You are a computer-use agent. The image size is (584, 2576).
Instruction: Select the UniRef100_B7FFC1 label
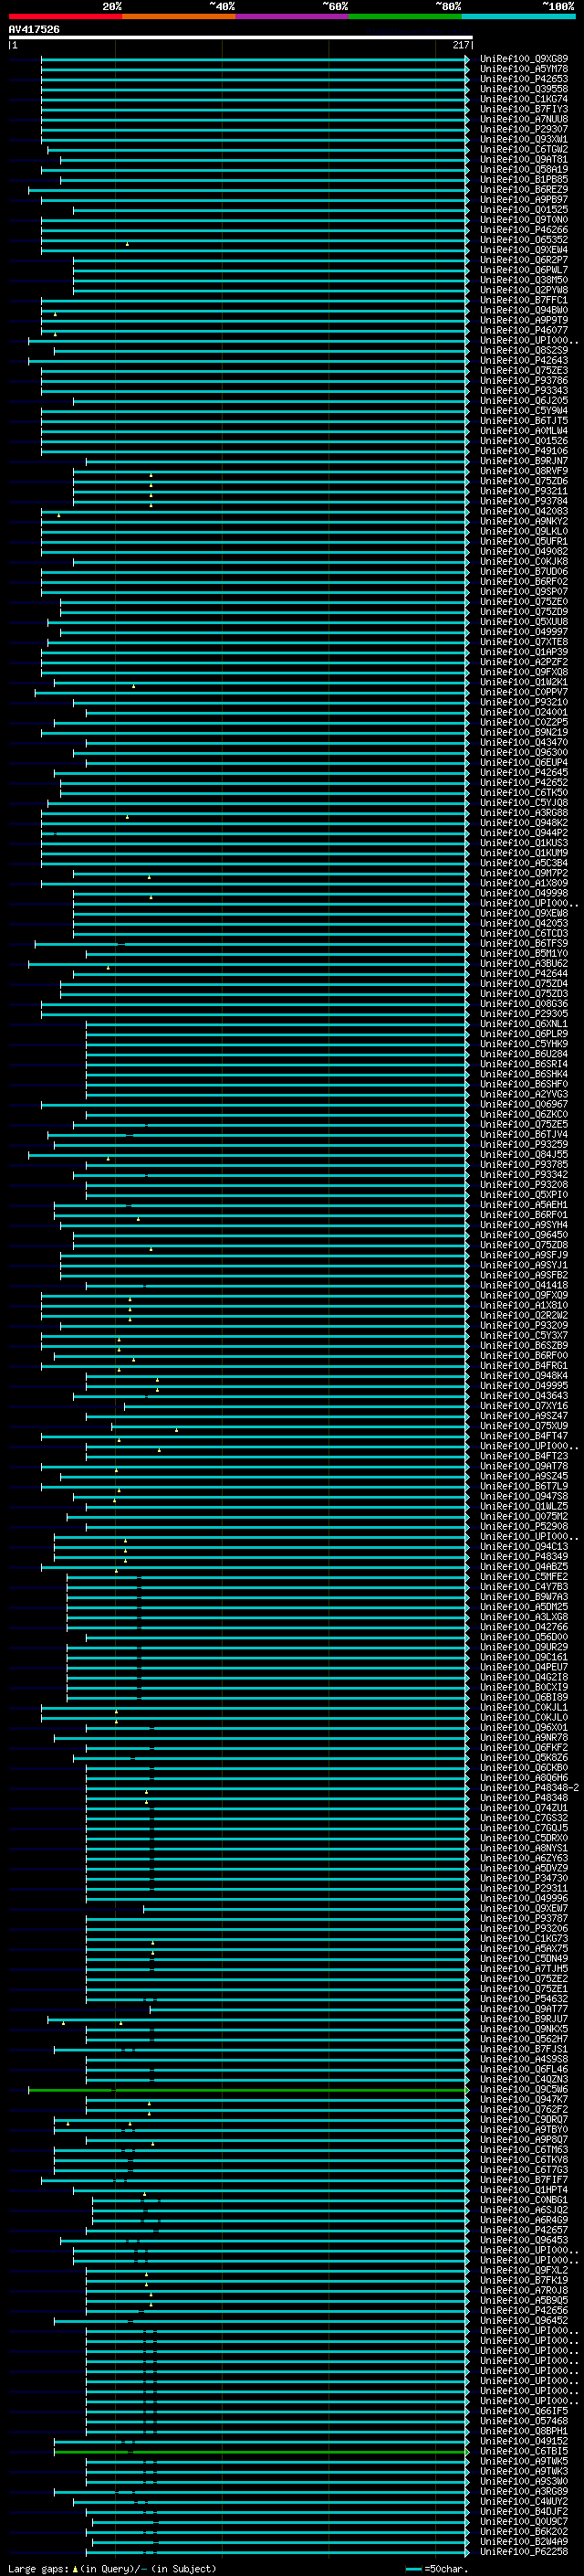524,300
